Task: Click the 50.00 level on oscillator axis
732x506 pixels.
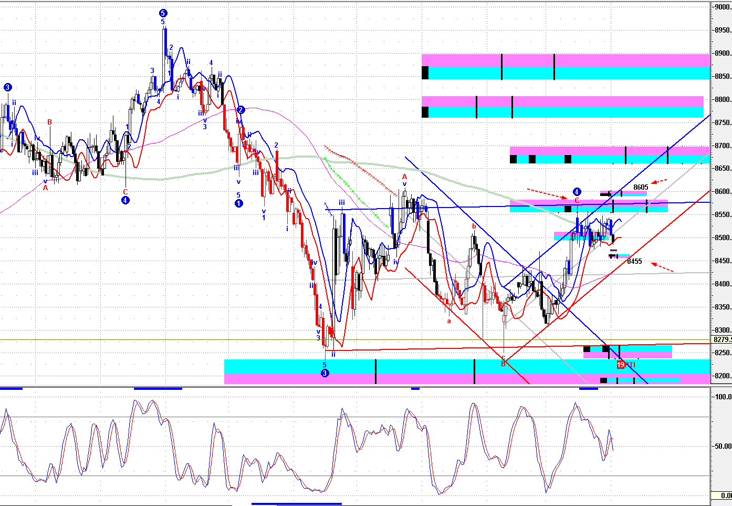Action: (723, 446)
